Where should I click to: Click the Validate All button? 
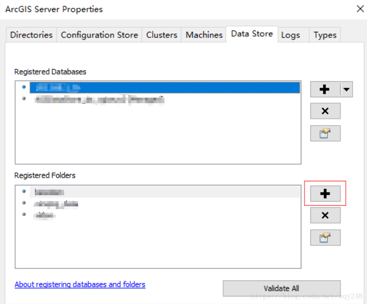click(282, 288)
